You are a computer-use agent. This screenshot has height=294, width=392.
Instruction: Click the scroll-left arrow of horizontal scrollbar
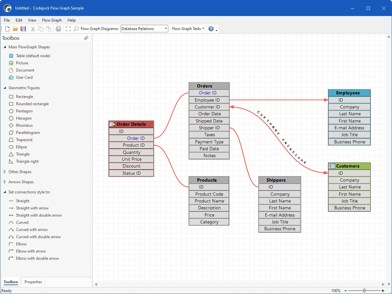96,285
